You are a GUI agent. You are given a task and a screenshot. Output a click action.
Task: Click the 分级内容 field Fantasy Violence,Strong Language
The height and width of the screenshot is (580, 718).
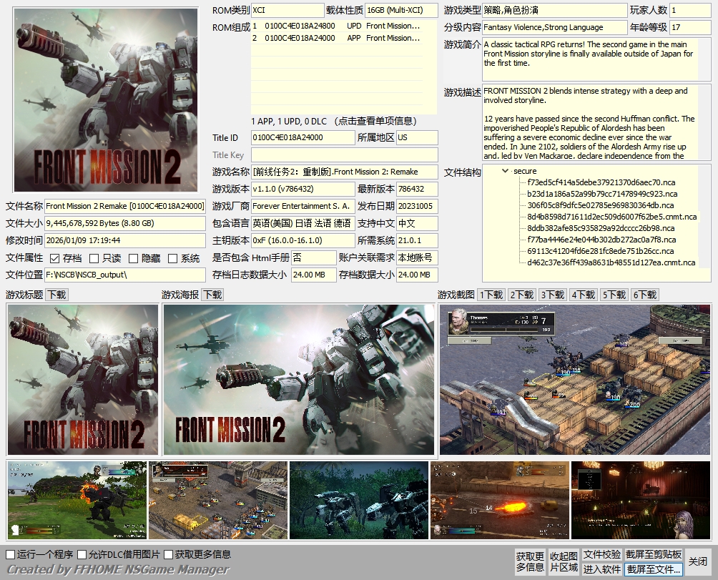(554, 27)
